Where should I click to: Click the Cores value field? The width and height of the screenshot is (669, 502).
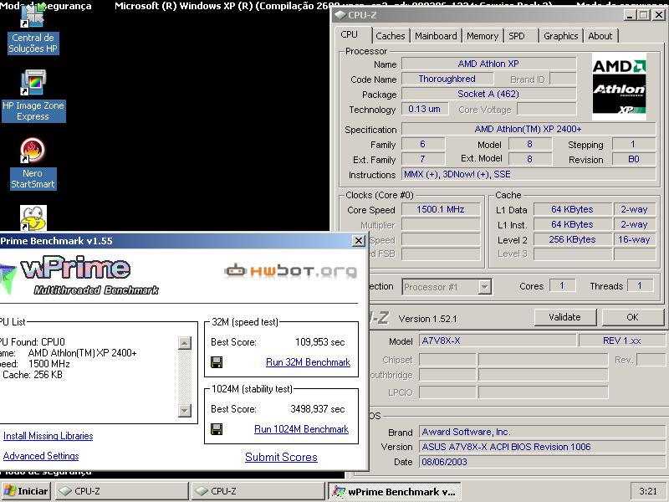coord(562,285)
